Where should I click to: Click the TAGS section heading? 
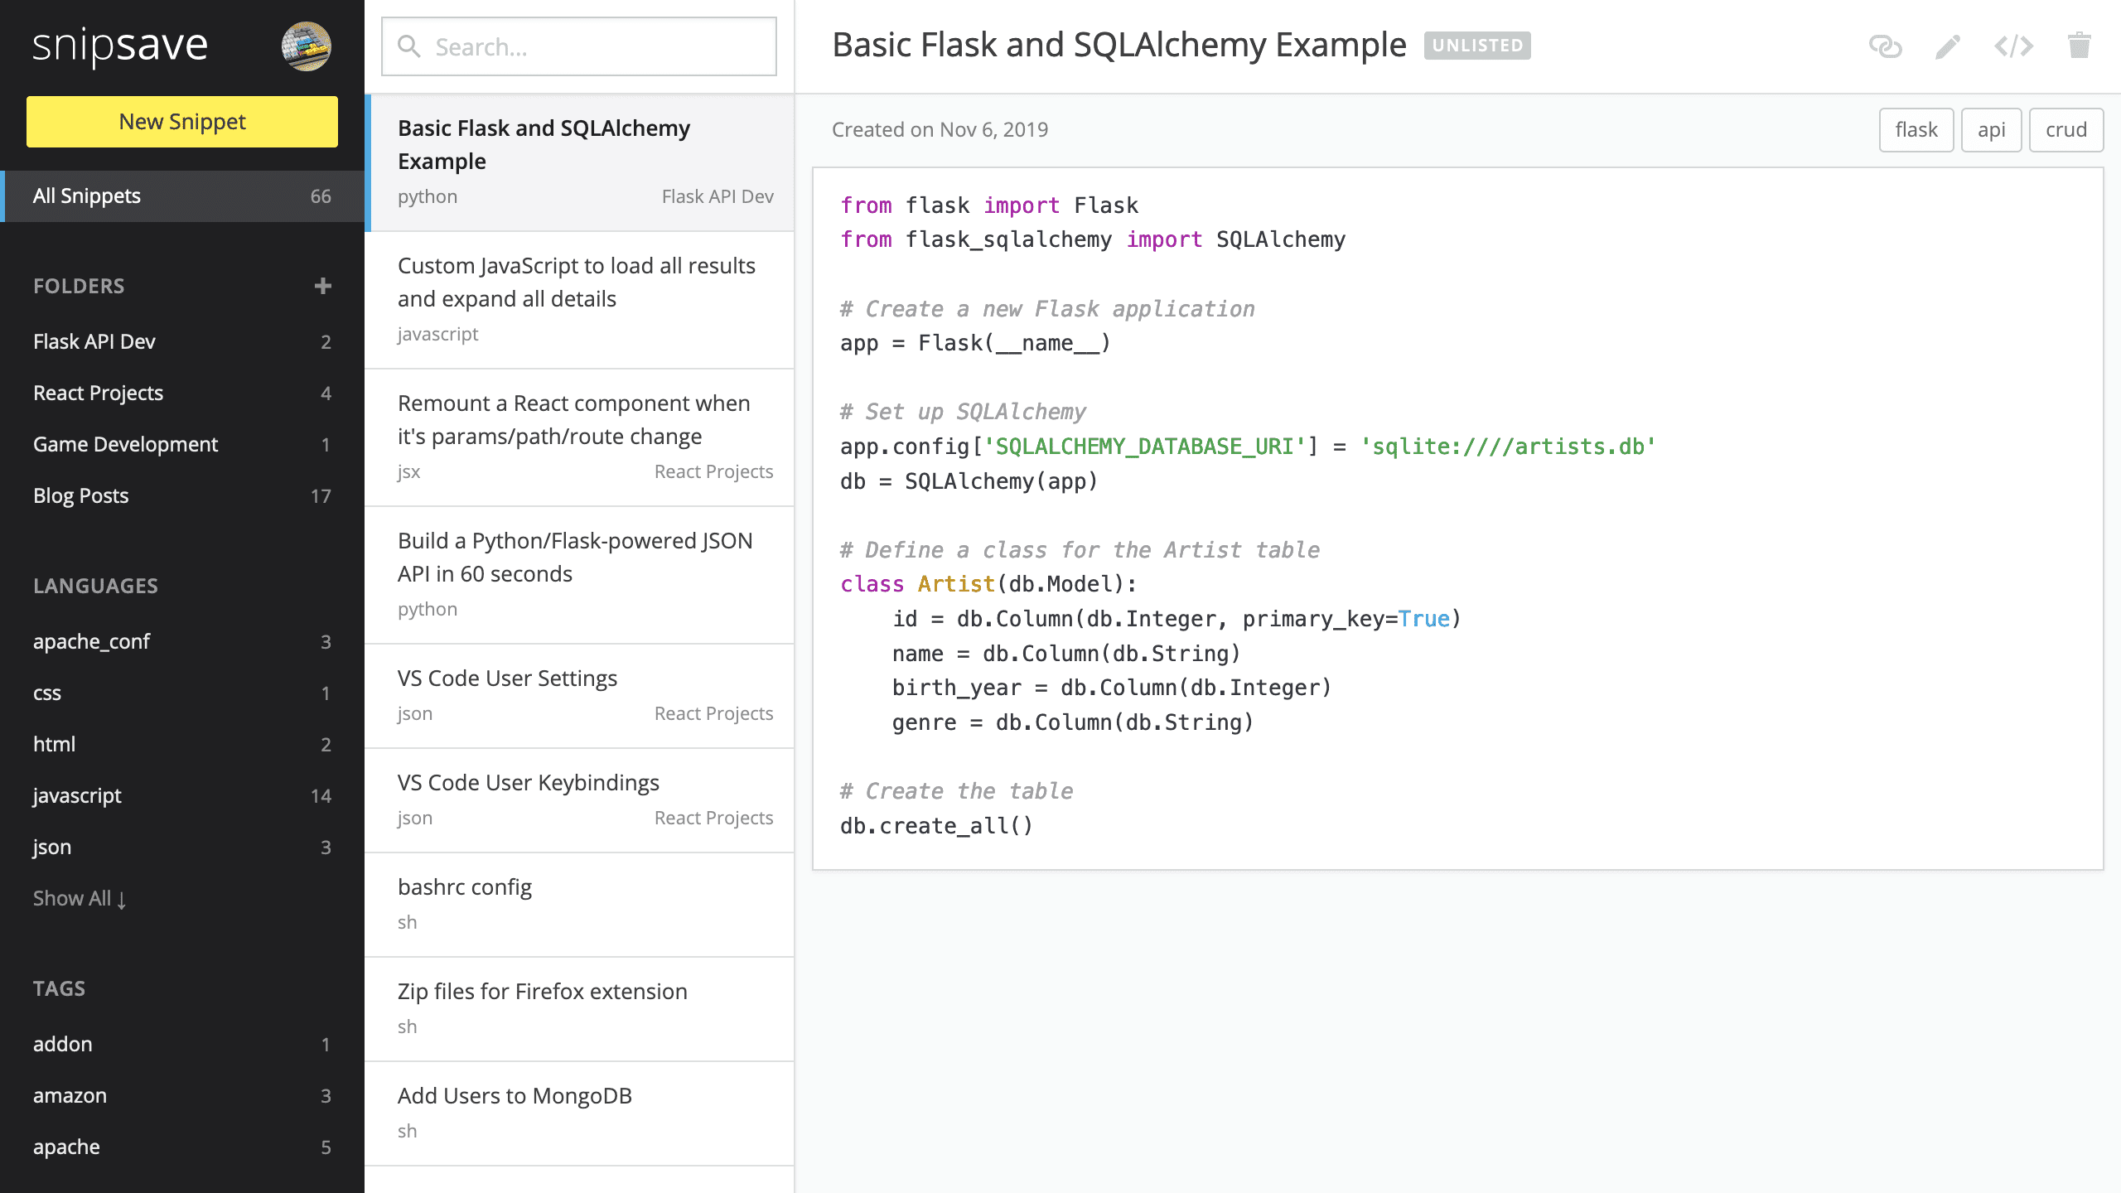[x=59, y=988]
